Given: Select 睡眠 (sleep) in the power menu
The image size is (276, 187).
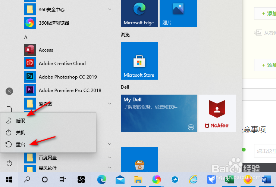Looking at the screenshot, I should (48, 120).
